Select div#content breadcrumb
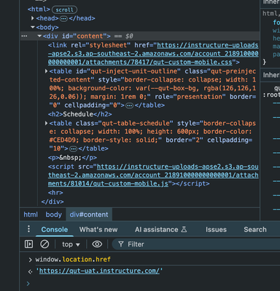280x291 pixels. coord(89,215)
